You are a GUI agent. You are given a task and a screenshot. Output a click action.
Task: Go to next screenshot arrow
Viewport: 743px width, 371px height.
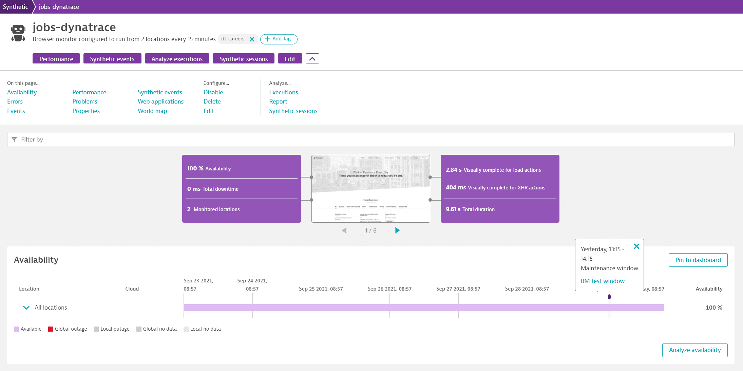coord(397,230)
